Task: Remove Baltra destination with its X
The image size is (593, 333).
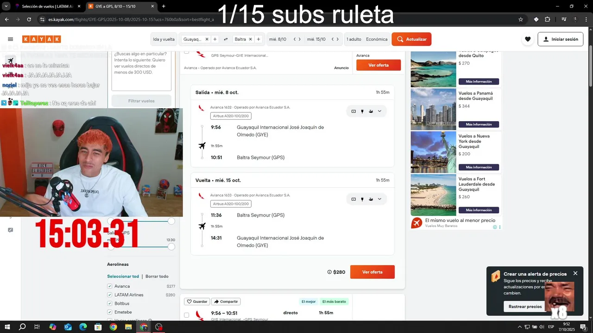Action: [x=250, y=39]
